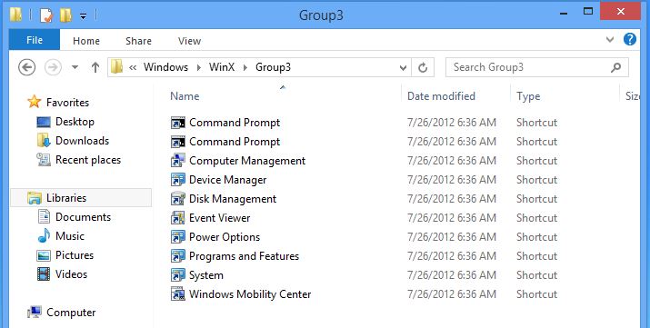Refresh the Group3 folder view

(x=423, y=67)
